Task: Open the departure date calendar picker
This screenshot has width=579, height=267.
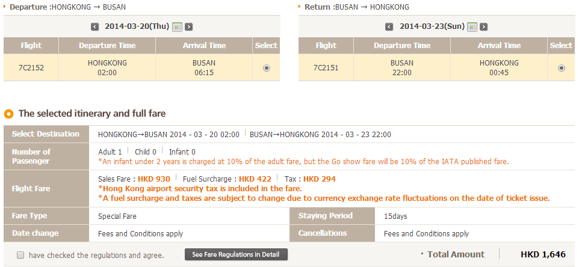Action: click(177, 26)
